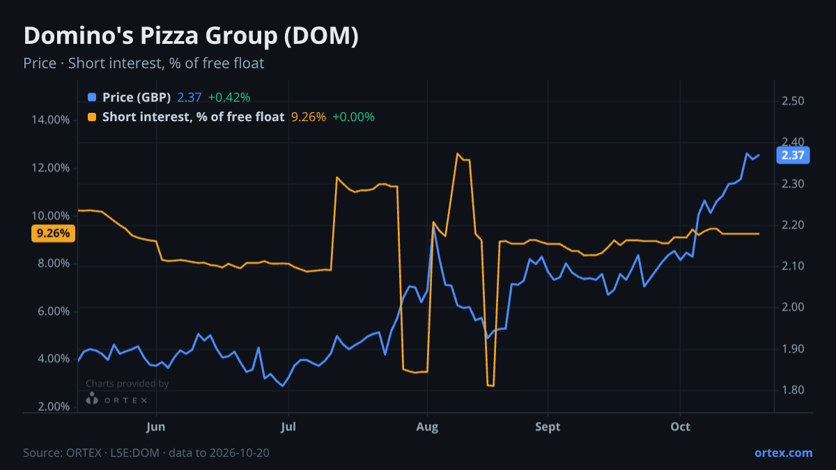Viewport: 836px width, 470px height.
Task: Click the Jul x-axis label
Action: pos(288,426)
